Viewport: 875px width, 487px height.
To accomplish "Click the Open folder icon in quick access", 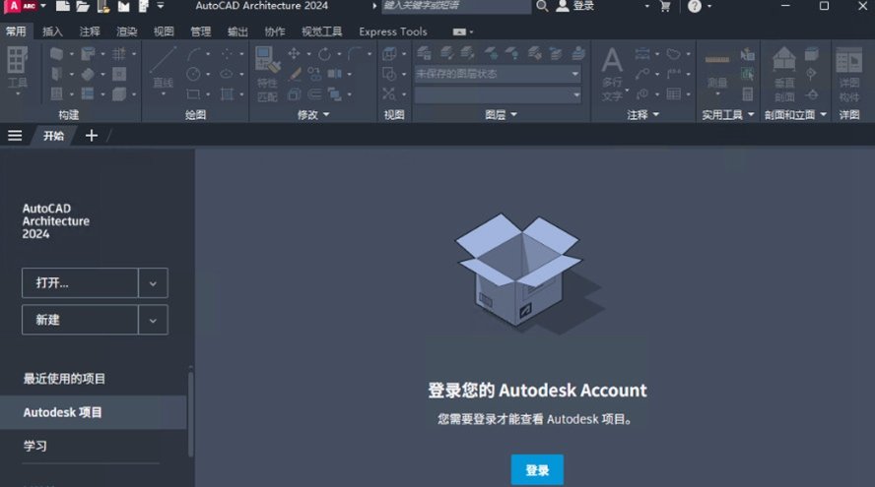I will [x=83, y=6].
